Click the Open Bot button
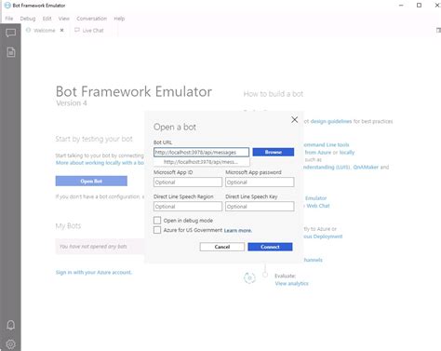Image resolution: width=441 pixels, height=351 pixels. pos(91,181)
